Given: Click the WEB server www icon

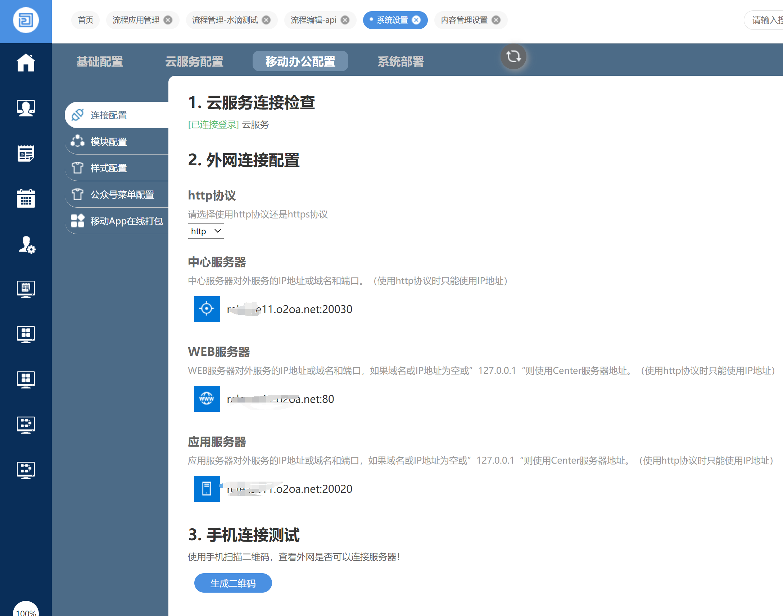Looking at the screenshot, I should (x=207, y=399).
